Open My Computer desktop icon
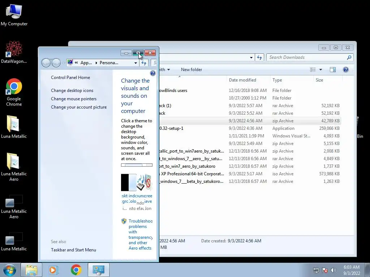This screenshot has height=277, width=370. coord(14,15)
